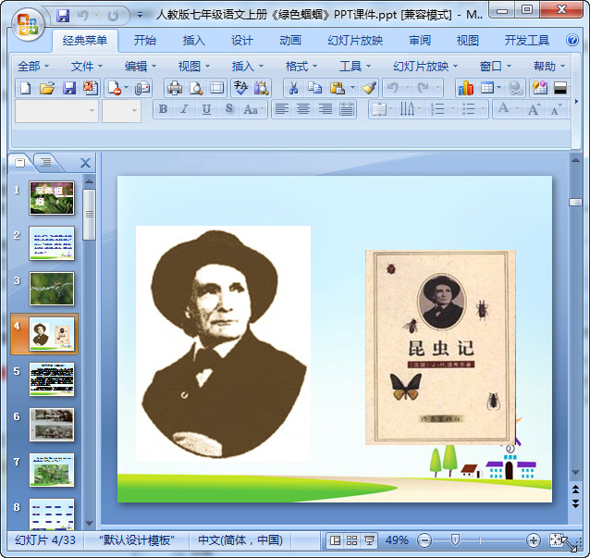This screenshot has width=590, height=558.
Task: Align text right
Action: click(325, 109)
